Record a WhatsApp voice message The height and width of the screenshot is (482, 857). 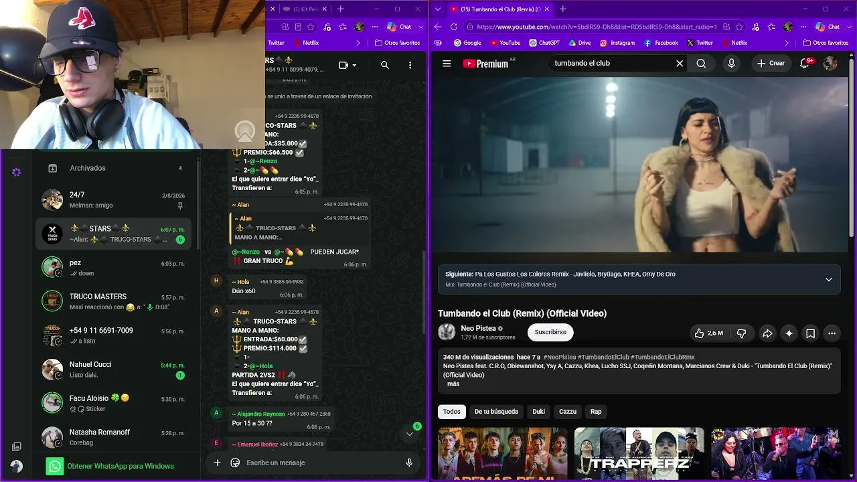point(409,463)
